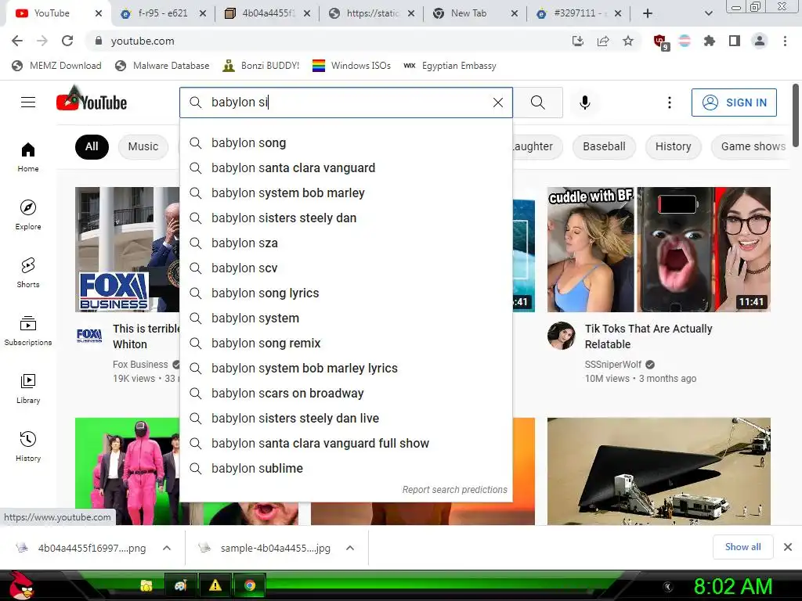802x601 pixels.
Task: Open the Tik Toks That Are Actually Relatable thumbnail
Action: coord(659,250)
